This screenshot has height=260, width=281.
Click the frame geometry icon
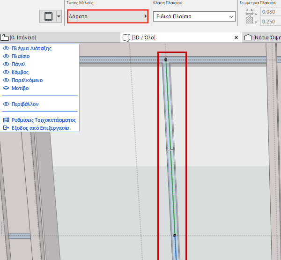(252, 16)
